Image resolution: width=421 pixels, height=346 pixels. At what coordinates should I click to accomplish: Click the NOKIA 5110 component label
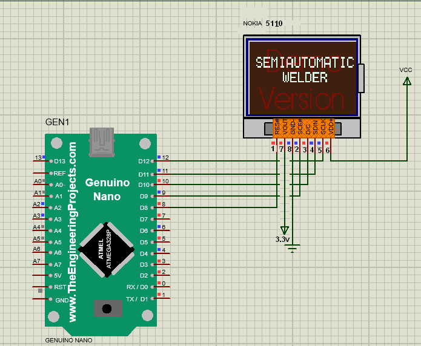click(x=262, y=24)
